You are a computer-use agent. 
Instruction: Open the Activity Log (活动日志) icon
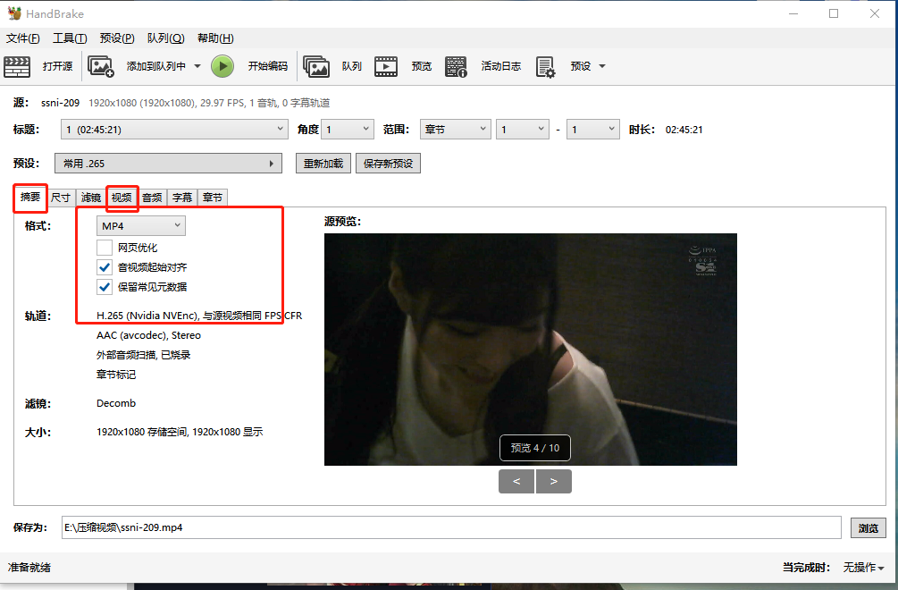pos(456,66)
